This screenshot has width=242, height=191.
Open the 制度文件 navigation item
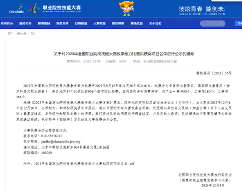[x=62, y=23]
